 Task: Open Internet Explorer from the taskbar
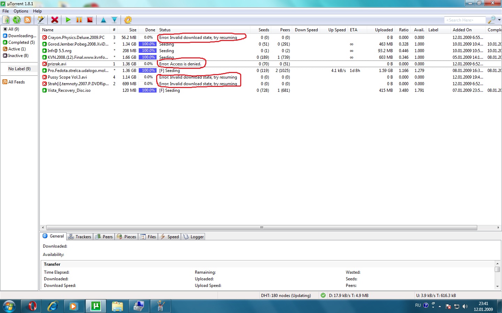pos(53,306)
